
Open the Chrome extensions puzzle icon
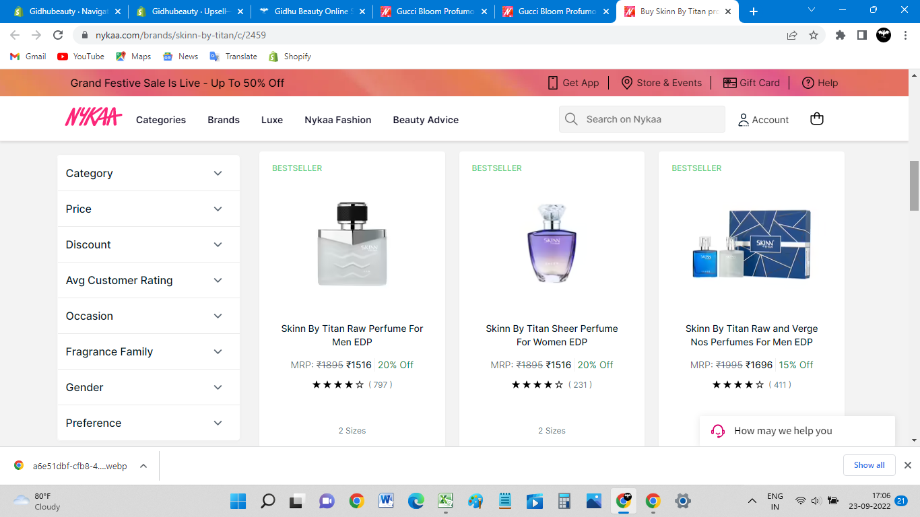(841, 35)
